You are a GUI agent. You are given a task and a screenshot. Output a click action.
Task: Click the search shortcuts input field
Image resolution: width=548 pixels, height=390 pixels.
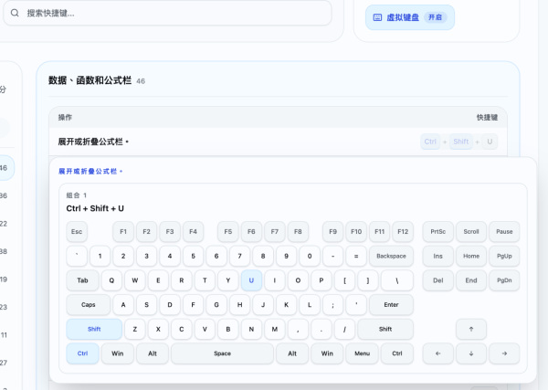167,14
